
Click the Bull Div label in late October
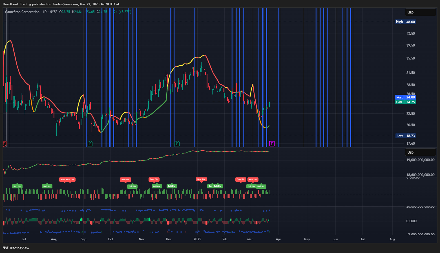[132, 186]
